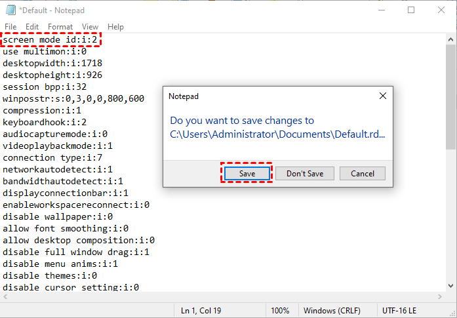Open the Format menu
This screenshot has height=318, width=457.
60,27
